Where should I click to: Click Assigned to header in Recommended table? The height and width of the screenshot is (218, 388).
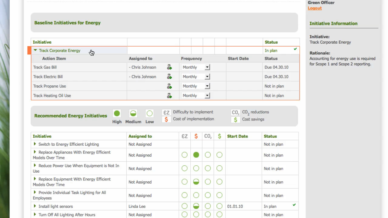(140, 136)
